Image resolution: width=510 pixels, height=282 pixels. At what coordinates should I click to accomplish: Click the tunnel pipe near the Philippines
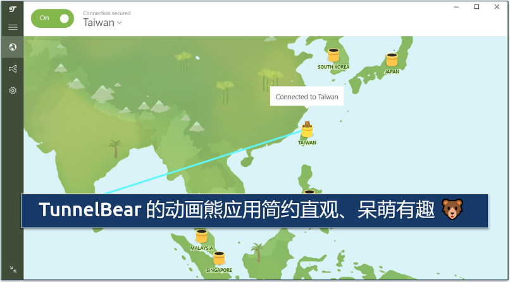click(309, 192)
